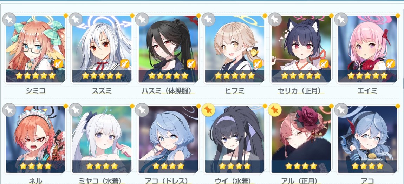Screen dimensions: 404x184
Task: Open the ハスミ（体操服）character portrait
Action: (x=168, y=49)
